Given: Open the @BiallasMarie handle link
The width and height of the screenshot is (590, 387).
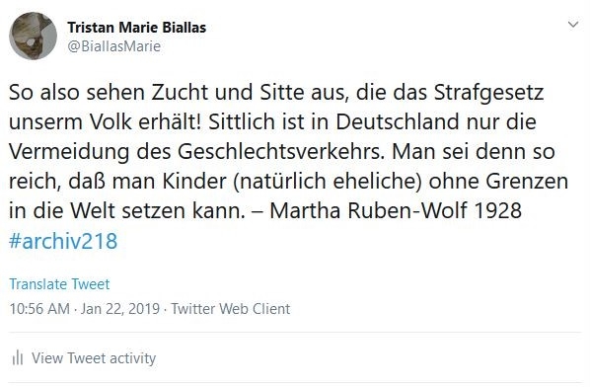Looking at the screenshot, I should tap(114, 46).
